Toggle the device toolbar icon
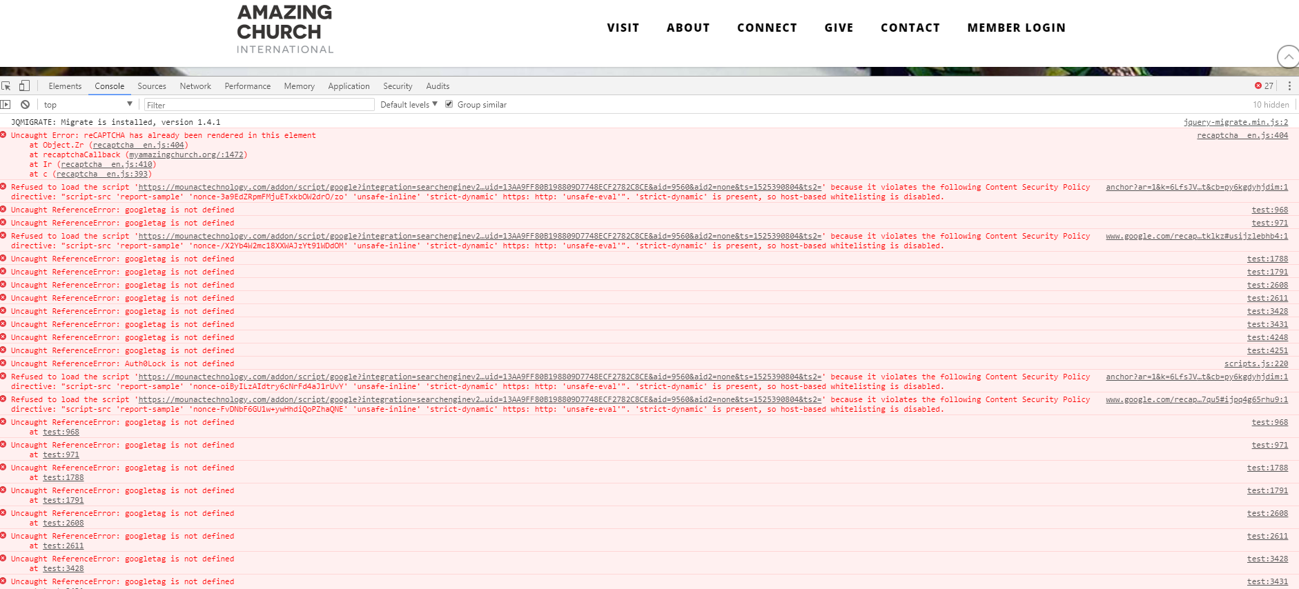Screen dimensions: 1299x589 [24, 86]
